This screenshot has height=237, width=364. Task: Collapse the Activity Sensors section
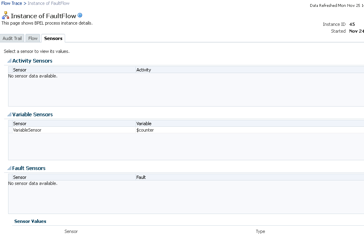click(x=9, y=61)
